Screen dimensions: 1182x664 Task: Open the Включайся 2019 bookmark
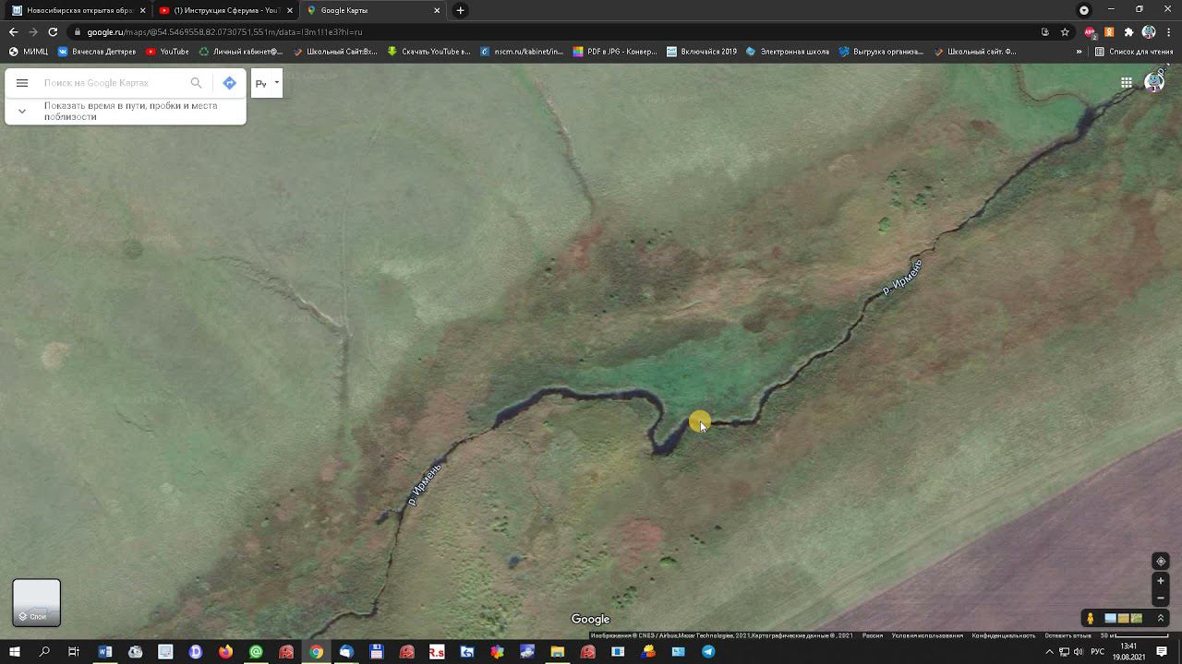click(702, 52)
